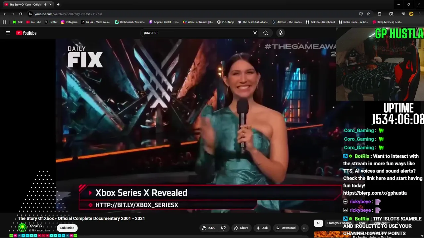Subscribe to the XboxBG channel
The width and height of the screenshot is (424, 238).
pos(67,228)
